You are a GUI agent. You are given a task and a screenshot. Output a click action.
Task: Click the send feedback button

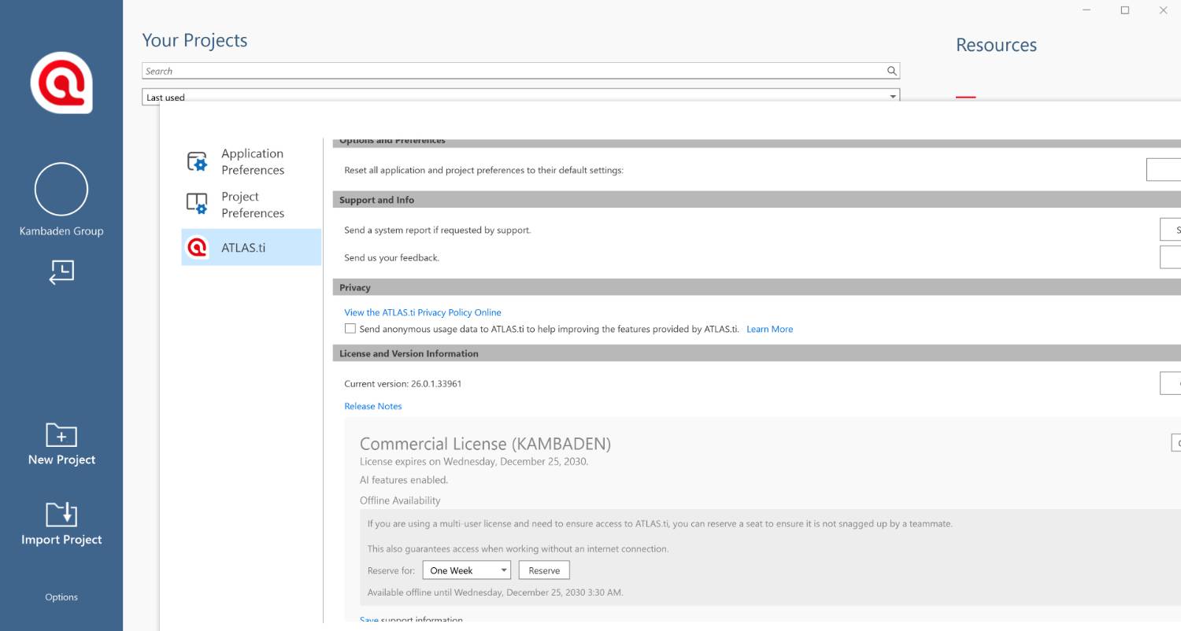click(x=1171, y=256)
